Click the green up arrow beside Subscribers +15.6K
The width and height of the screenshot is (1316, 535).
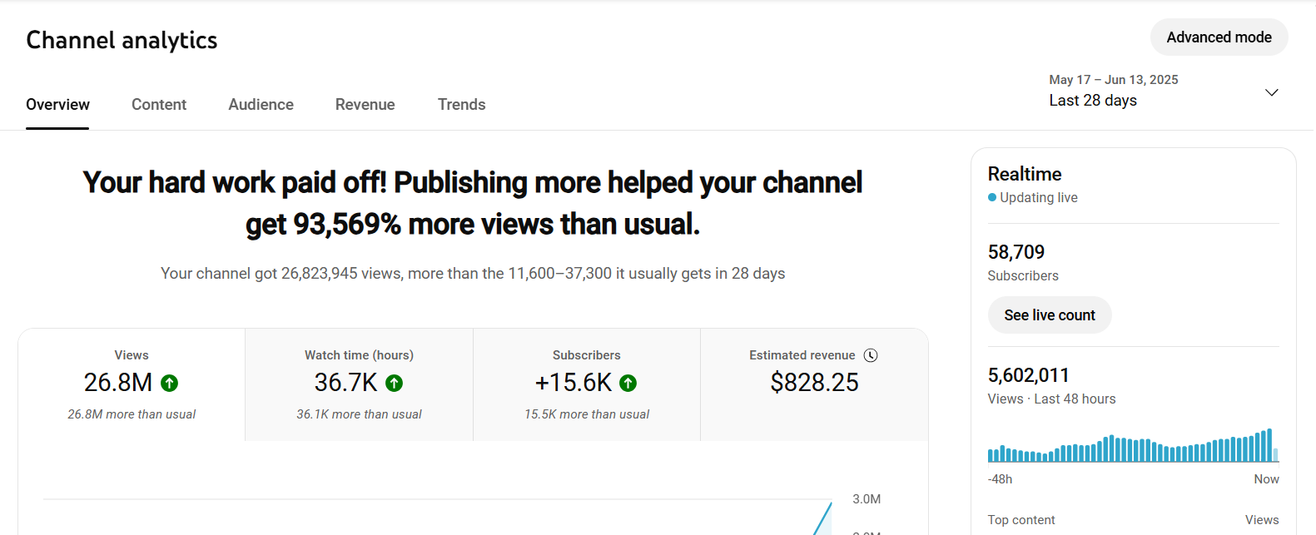tap(628, 383)
